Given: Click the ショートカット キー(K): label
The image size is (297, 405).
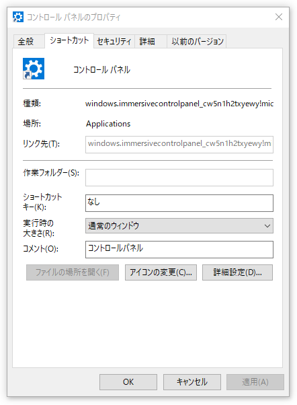Looking at the screenshot, I should point(42,202).
